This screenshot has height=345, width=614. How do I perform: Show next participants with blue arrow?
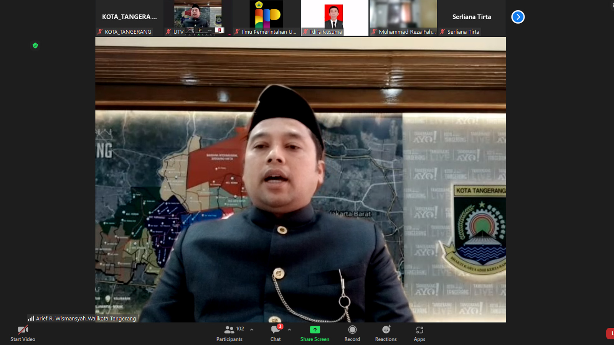pyautogui.click(x=518, y=17)
